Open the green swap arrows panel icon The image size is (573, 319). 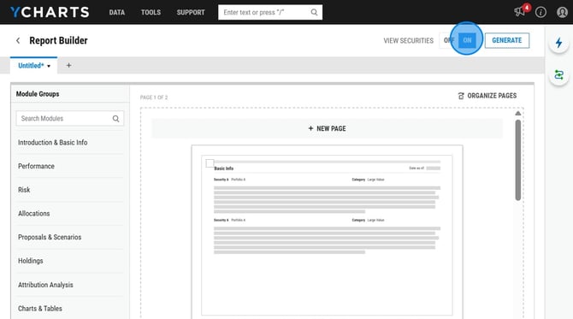[558, 75]
